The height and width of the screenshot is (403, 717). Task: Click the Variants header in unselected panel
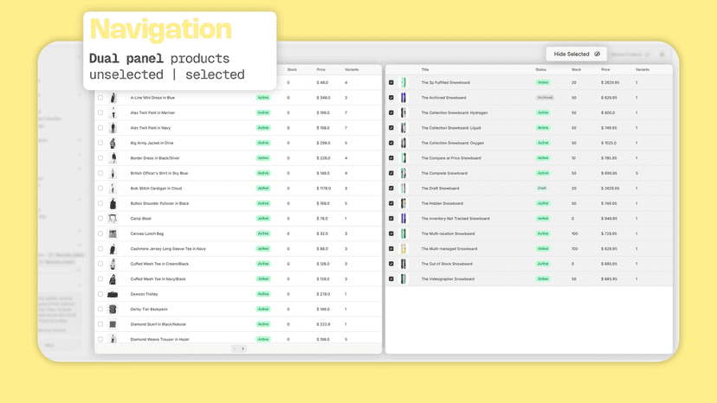(352, 69)
